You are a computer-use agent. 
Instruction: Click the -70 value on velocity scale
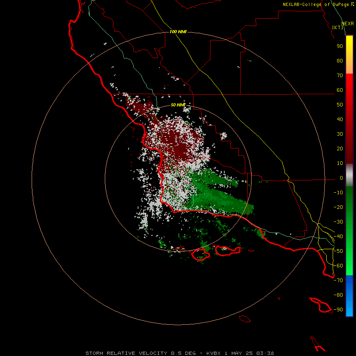pos(338,280)
